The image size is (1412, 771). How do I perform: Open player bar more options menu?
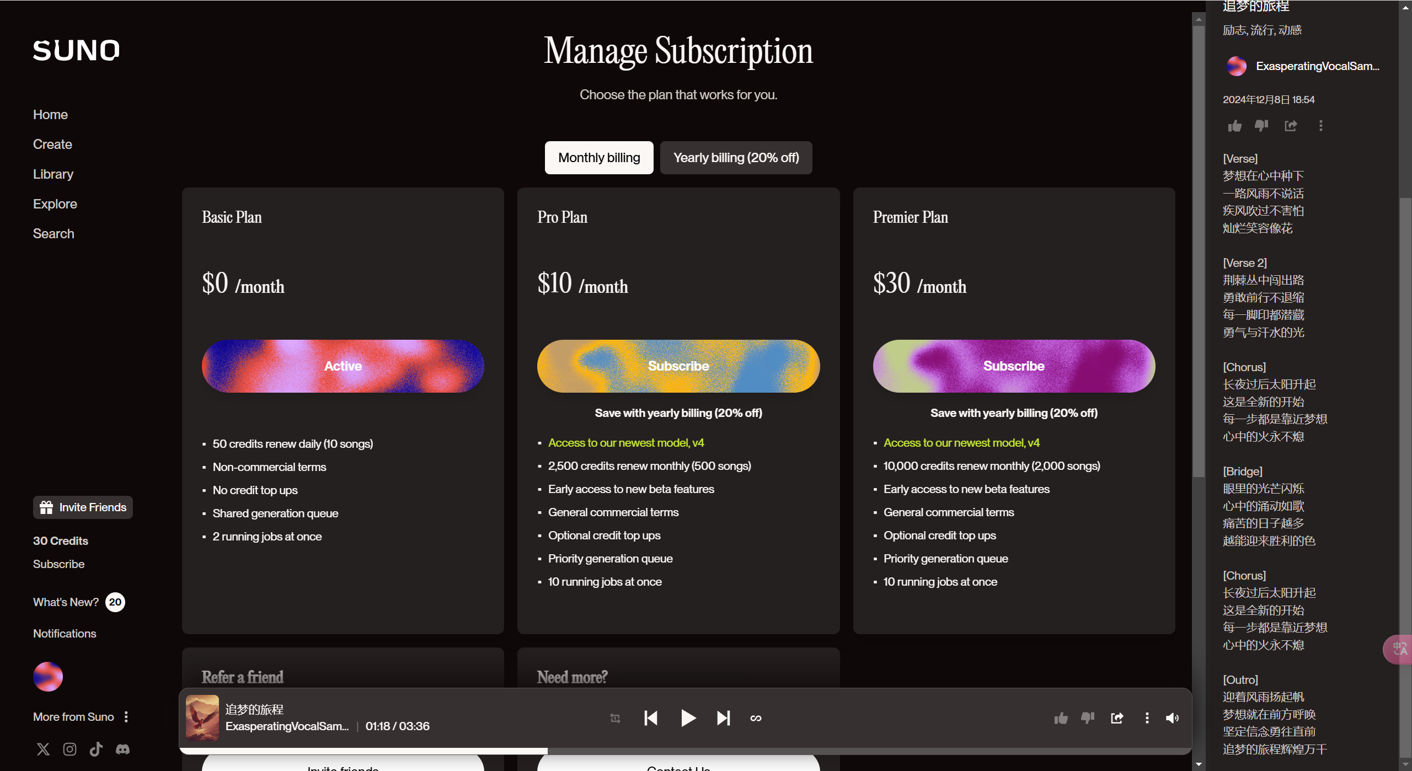(1147, 718)
